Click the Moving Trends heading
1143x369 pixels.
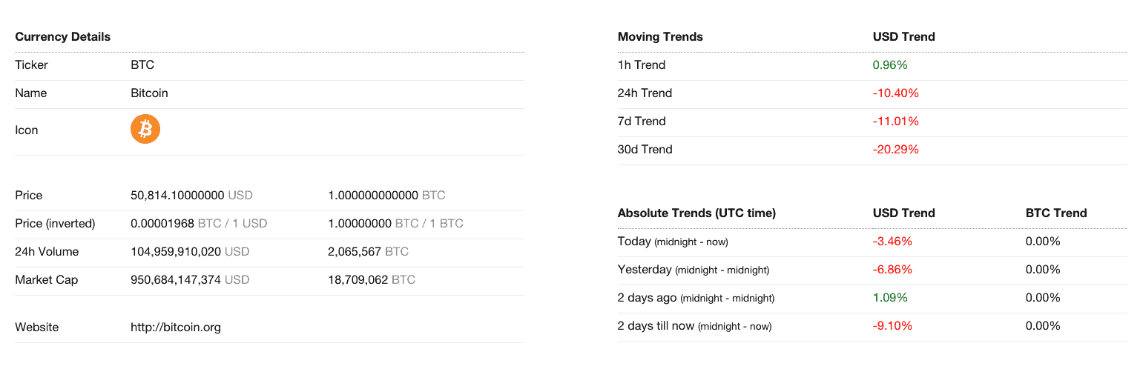(x=660, y=37)
